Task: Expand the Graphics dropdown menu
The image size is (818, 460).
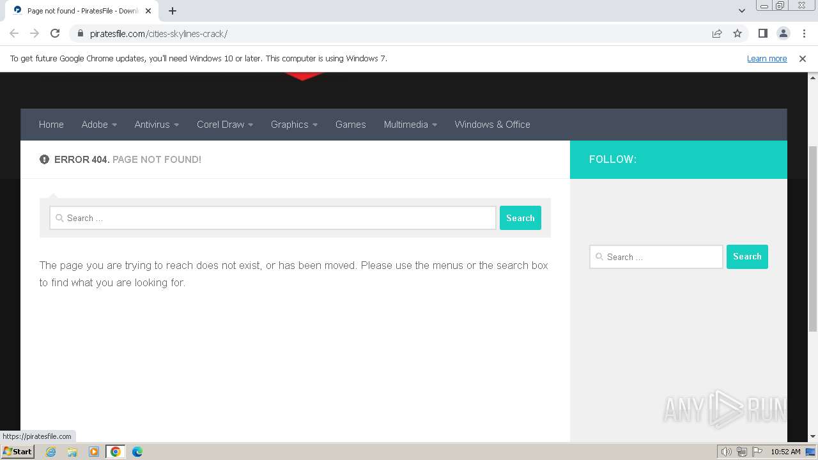Action: tap(294, 125)
